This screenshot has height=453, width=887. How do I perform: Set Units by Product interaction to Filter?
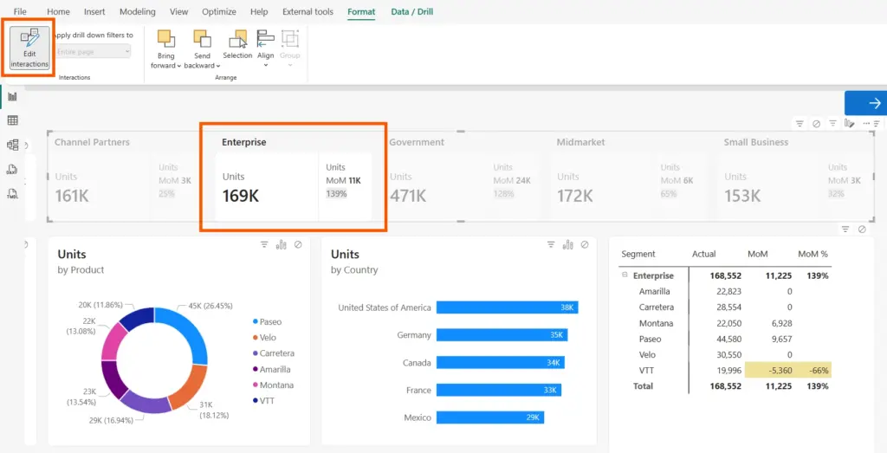[x=264, y=245]
